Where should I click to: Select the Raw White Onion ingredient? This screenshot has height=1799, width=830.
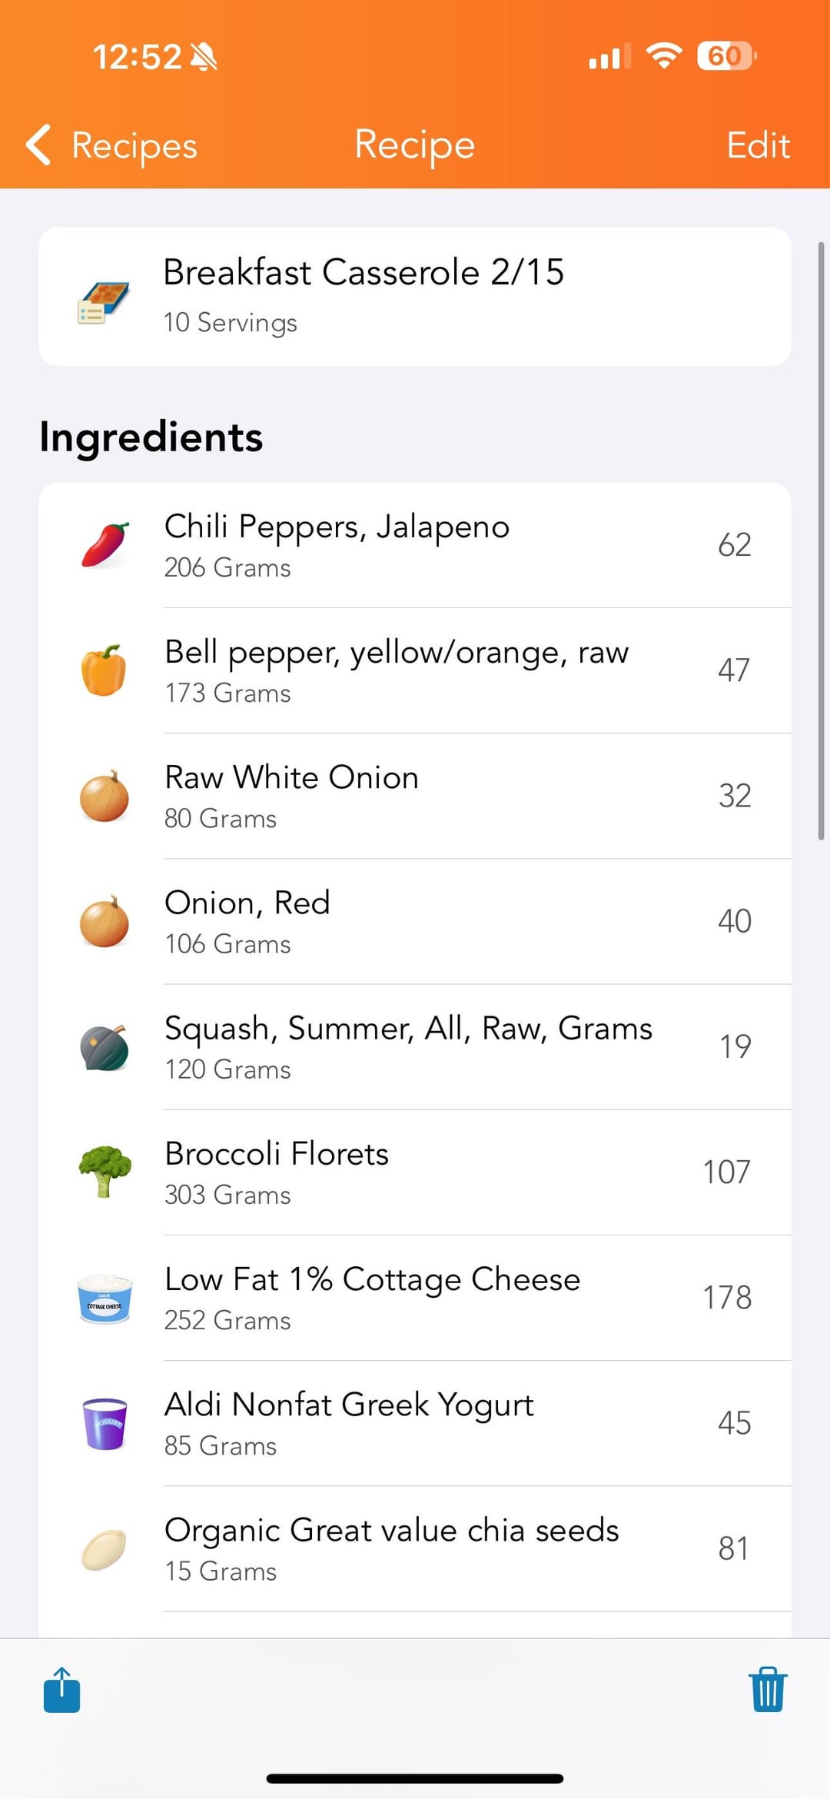pyautogui.click(x=292, y=796)
